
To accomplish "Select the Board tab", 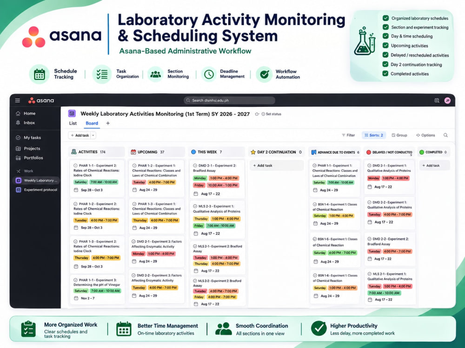I will click(92, 123).
